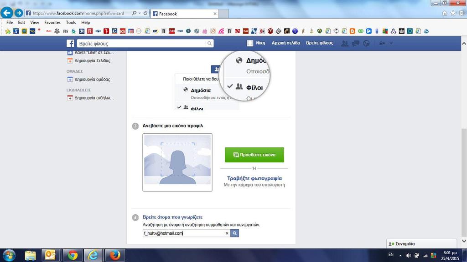Screen dimensions: 467x262
Task: Open the address bar search dropdown arrow
Action: pos(140,13)
